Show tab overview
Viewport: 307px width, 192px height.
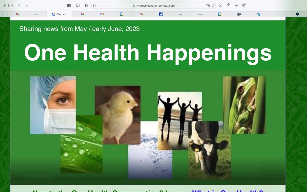pos(245,5)
